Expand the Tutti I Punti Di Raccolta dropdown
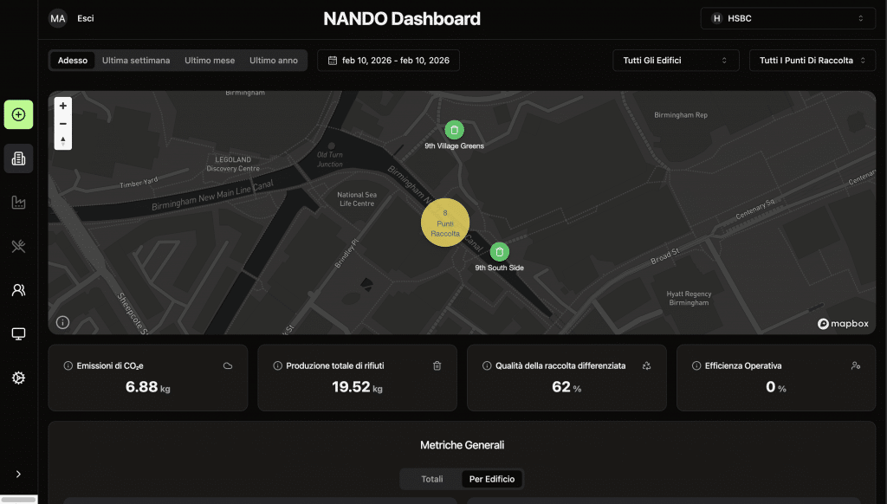 tap(812, 61)
